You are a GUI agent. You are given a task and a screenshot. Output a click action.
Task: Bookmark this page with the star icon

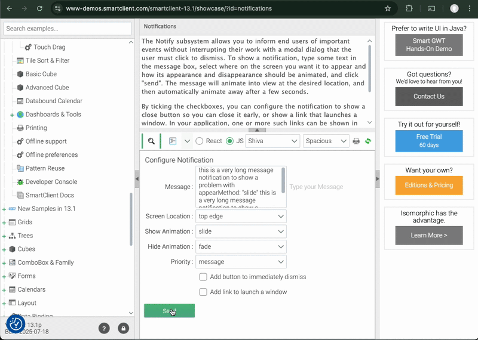[x=388, y=8]
